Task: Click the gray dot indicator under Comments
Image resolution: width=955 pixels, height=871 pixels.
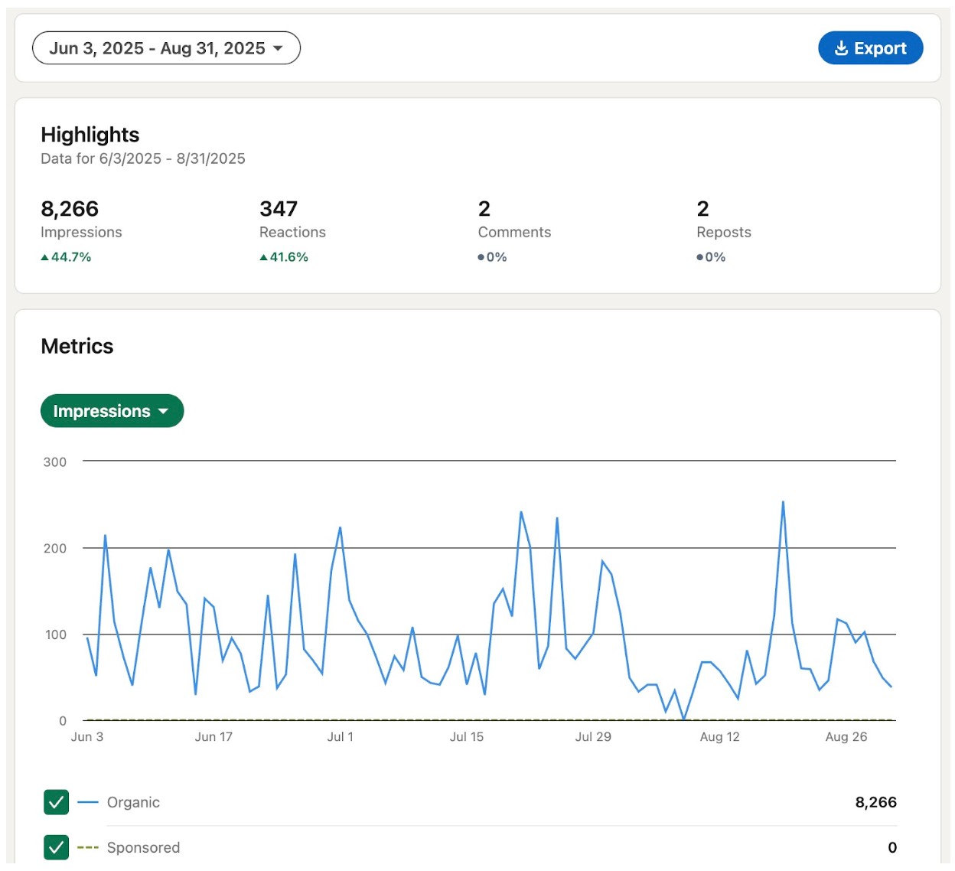Action: pyautogui.click(x=481, y=257)
